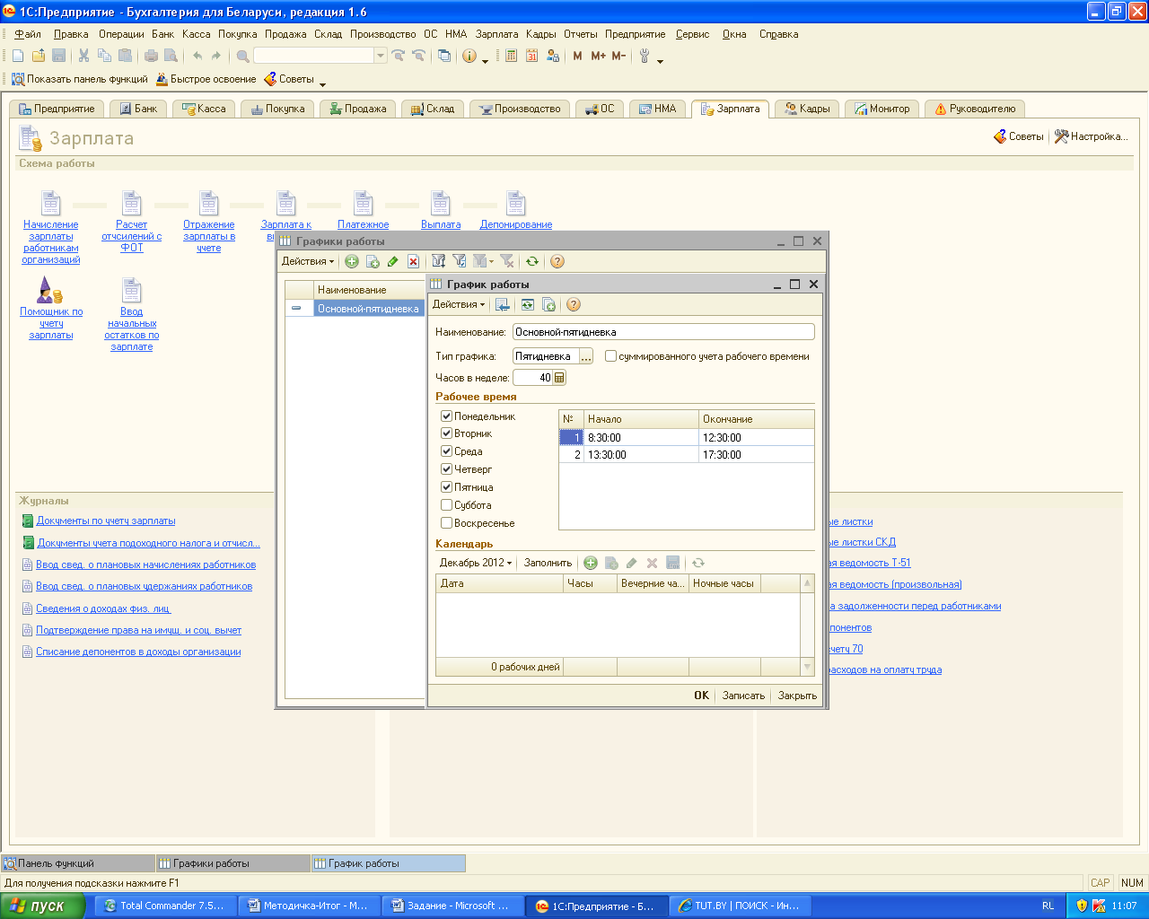Click the Пуск Start button
The image size is (1149, 919).
(x=42, y=906)
